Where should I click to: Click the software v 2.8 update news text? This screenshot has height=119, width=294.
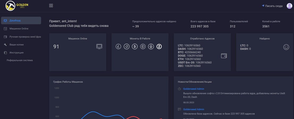(x=234, y=95)
